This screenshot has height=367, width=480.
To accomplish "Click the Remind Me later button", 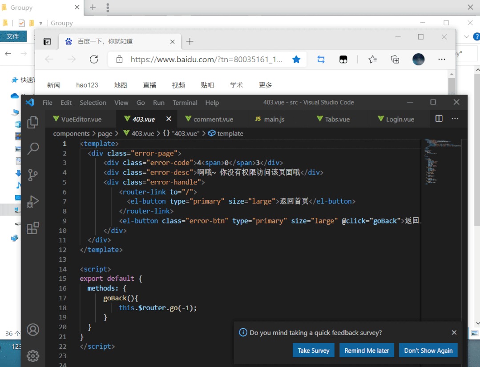I will pyautogui.click(x=367, y=351).
